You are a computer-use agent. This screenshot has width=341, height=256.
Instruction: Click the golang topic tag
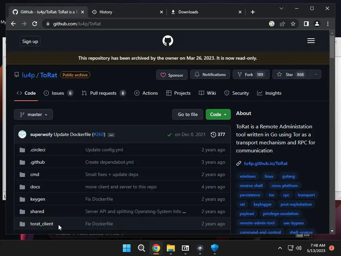[x=288, y=176]
